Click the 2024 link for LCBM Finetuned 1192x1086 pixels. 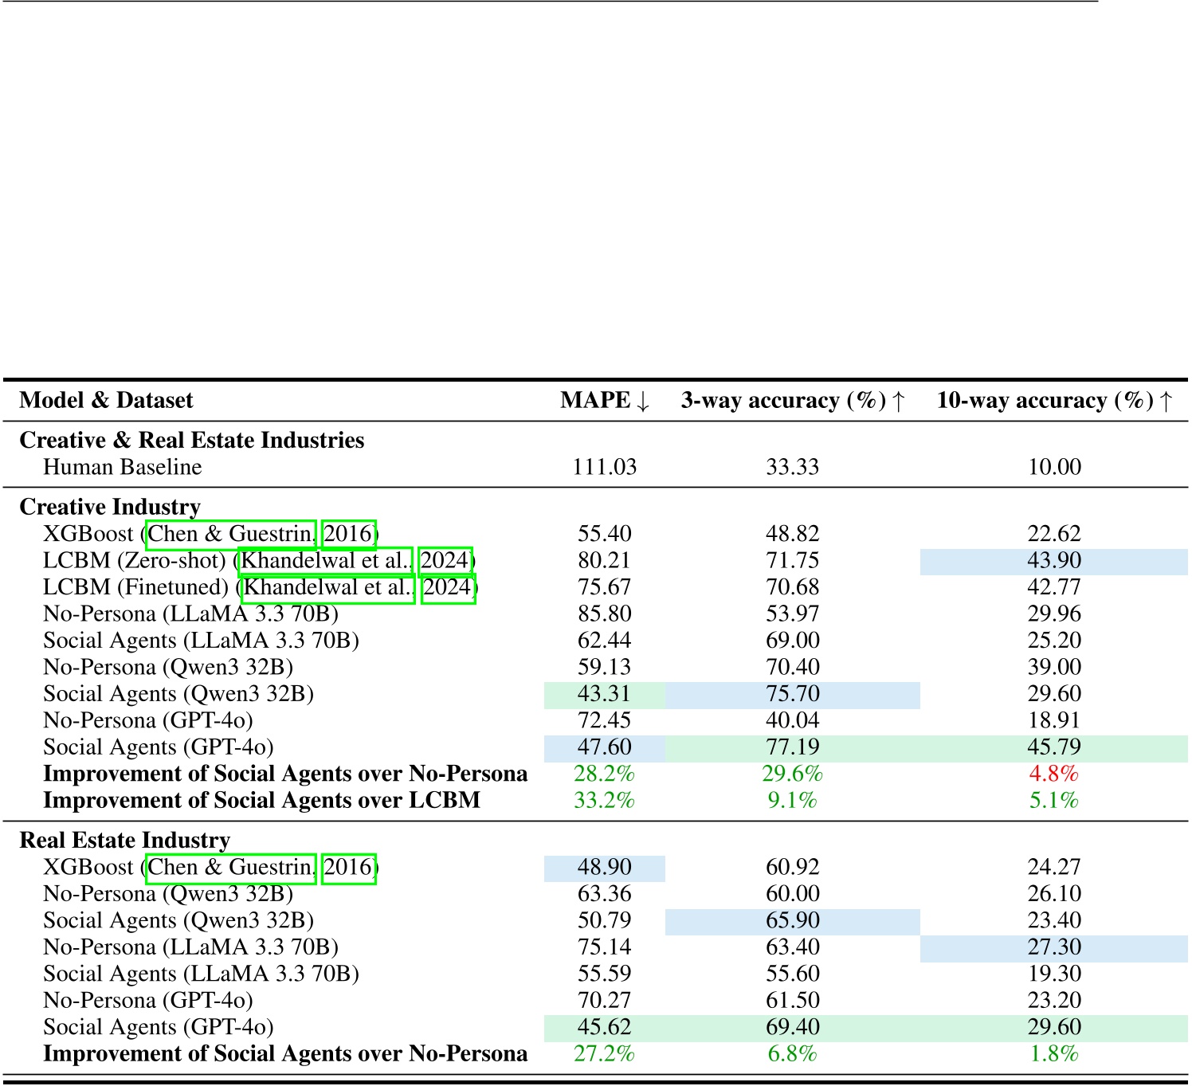[x=449, y=587]
